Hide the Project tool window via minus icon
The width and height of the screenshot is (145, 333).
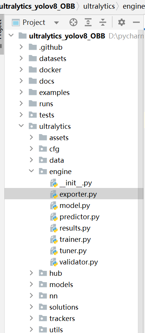click(x=136, y=22)
